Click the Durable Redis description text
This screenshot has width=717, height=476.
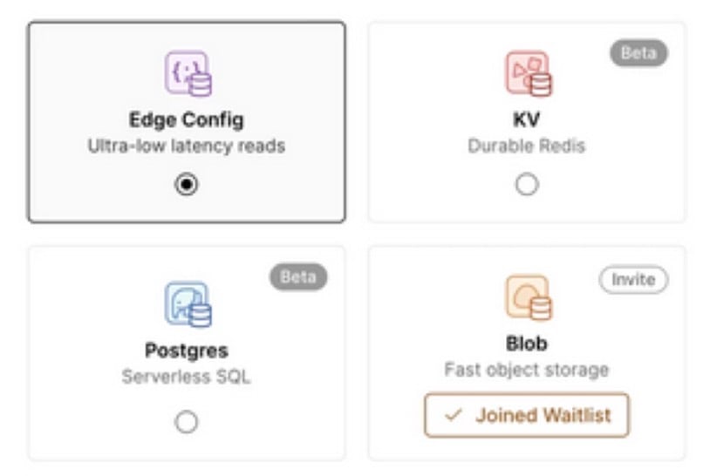click(527, 146)
